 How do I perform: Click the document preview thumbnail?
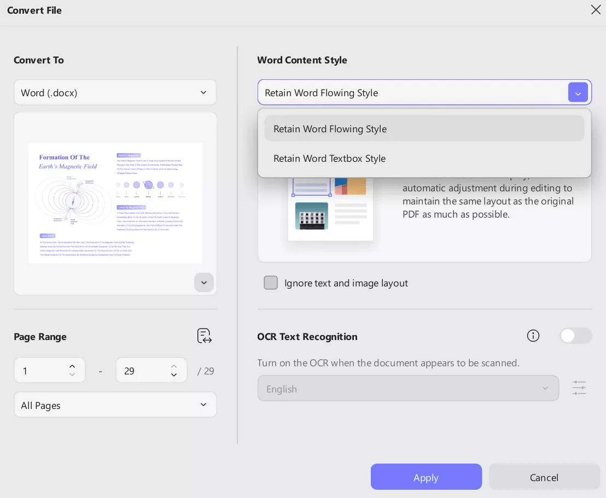[x=115, y=203]
